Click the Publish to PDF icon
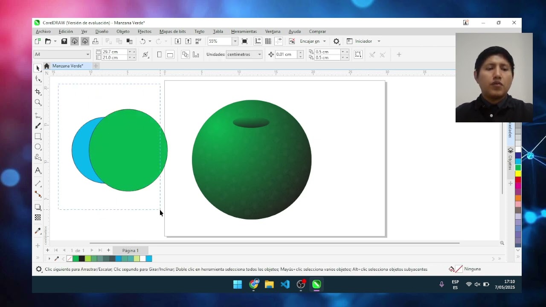546x307 pixels. point(198,41)
